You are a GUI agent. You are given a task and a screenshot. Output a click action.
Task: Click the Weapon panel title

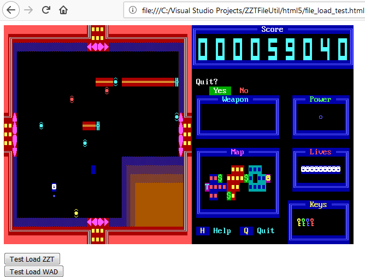(235, 100)
